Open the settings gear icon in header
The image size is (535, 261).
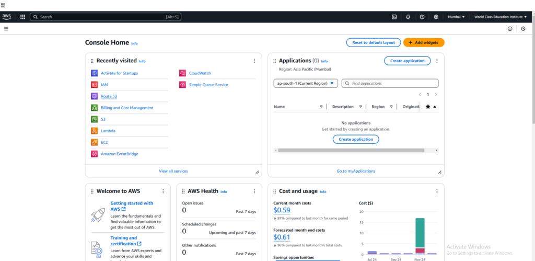(436, 17)
